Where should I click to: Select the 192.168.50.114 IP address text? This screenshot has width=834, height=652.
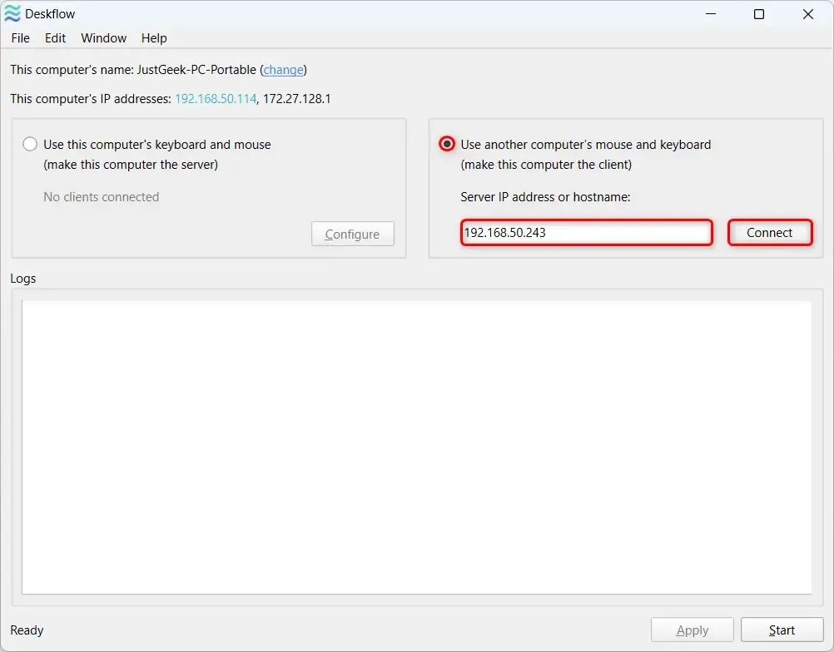(x=216, y=99)
